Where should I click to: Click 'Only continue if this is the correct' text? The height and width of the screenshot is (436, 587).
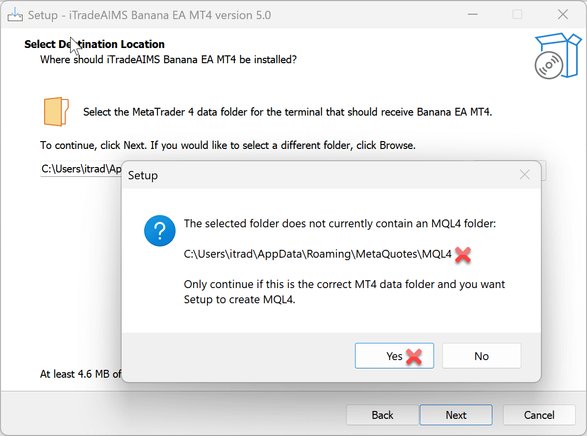click(x=344, y=291)
